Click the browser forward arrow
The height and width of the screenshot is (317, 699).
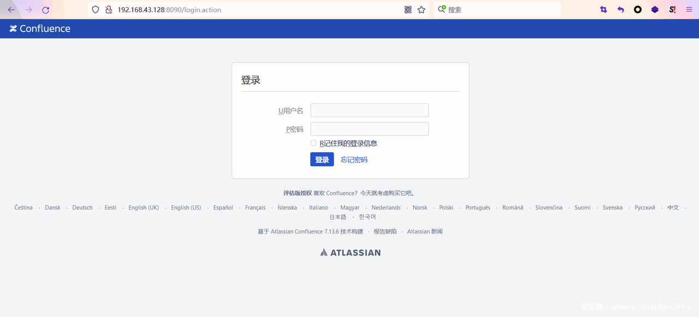(x=28, y=10)
